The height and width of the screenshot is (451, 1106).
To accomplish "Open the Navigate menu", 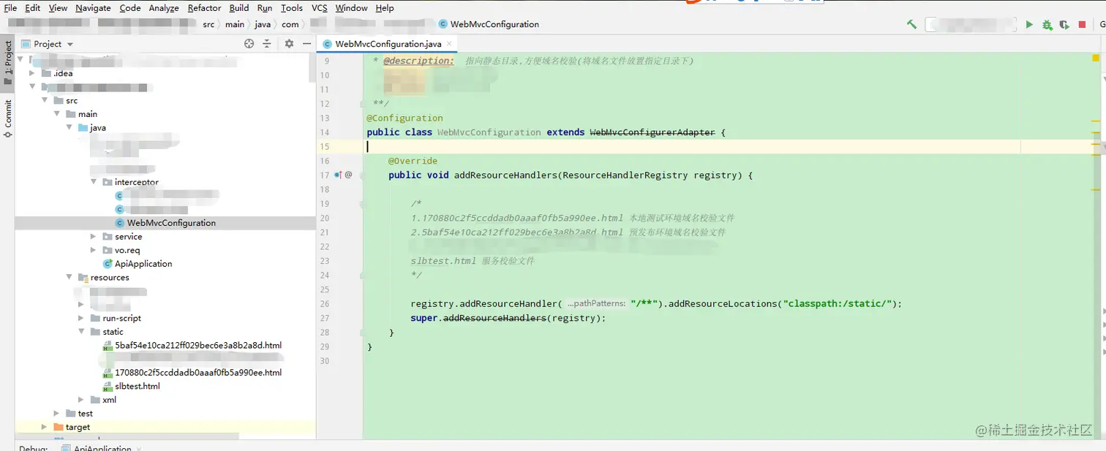I will [94, 8].
